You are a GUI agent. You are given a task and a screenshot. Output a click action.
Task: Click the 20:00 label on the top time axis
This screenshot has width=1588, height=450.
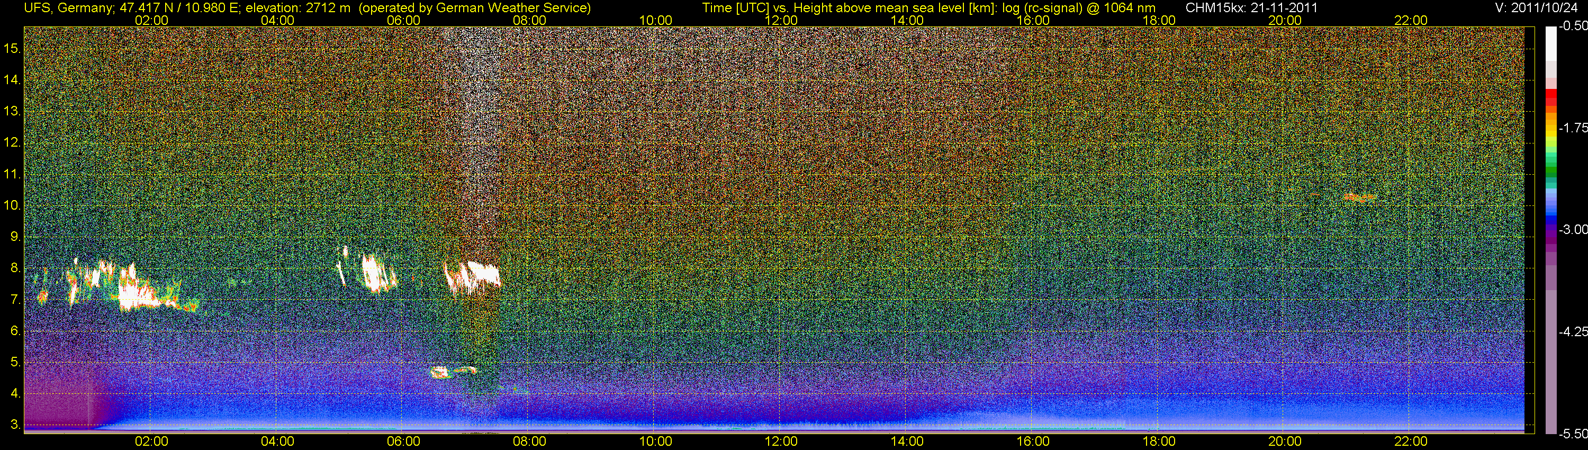click(1285, 20)
